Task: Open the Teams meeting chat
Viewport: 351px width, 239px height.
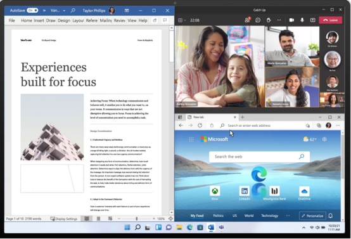Action: coord(258,20)
